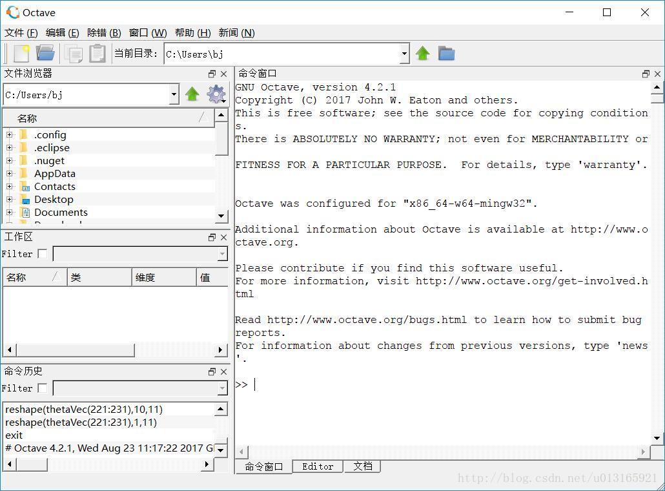Select history entry reshape(thetaVec(221:231),1,11)

point(81,423)
